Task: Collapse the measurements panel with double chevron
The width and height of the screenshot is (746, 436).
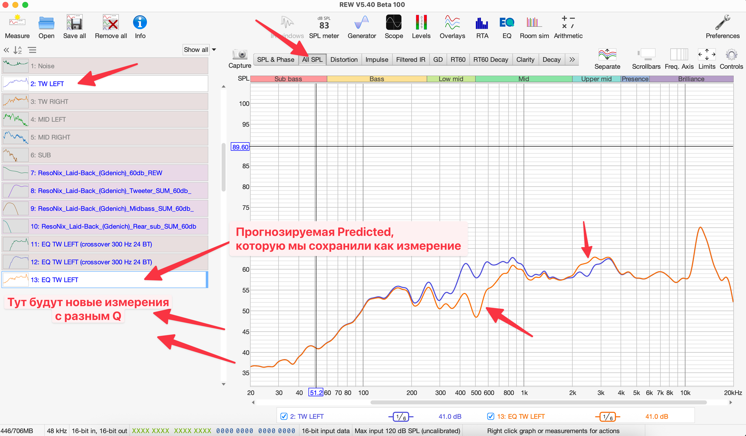Action: [x=6, y=50]
